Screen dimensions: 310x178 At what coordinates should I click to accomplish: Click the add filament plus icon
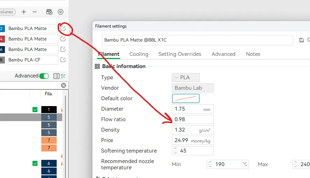pos(24,12)
